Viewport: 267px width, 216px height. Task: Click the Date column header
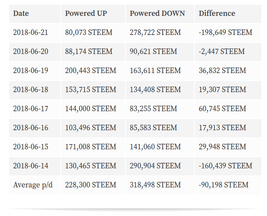click(x=21, y=13)
